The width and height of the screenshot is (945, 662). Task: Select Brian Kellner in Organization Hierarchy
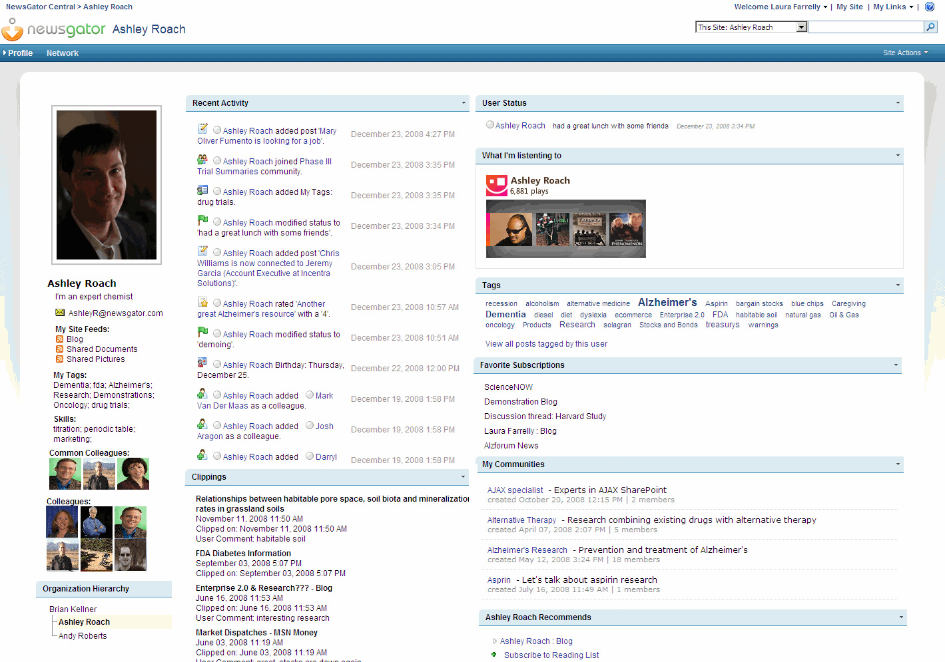tap(73, 609)
